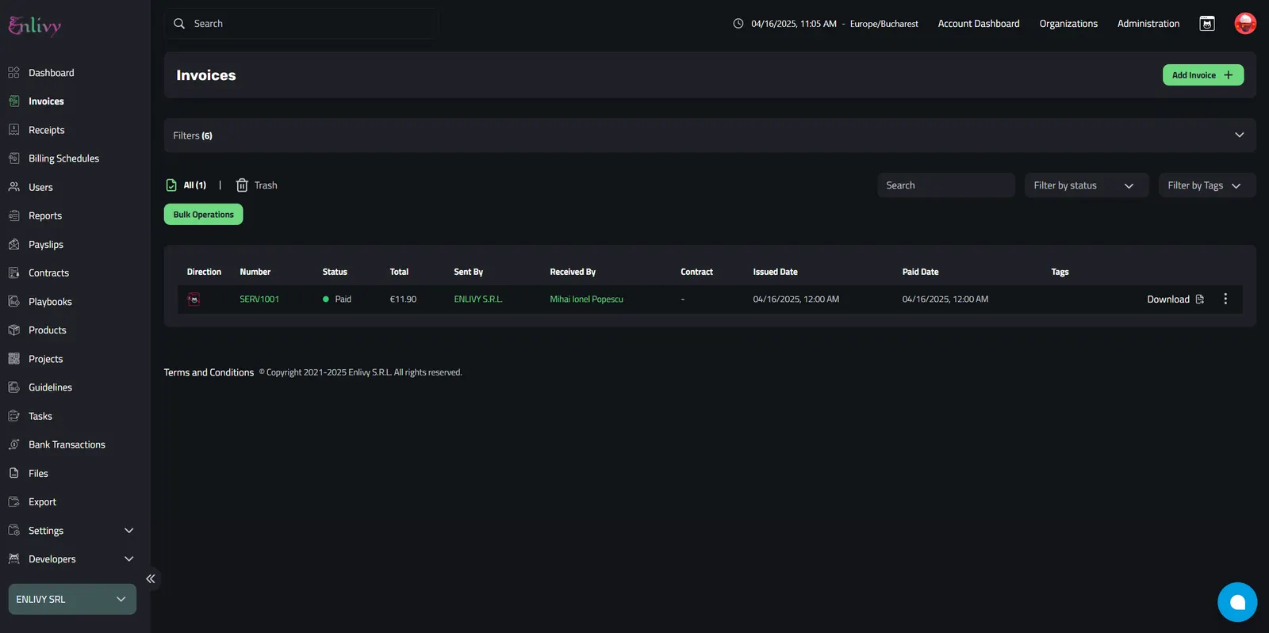The width and height of the screenshot is (1269, 633).
Task: Click the Europe/Bucharest timezone text
Action: 884,24
